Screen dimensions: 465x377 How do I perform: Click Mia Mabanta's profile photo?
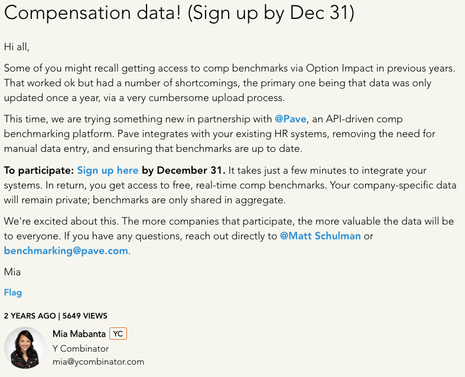pos(25,347)
